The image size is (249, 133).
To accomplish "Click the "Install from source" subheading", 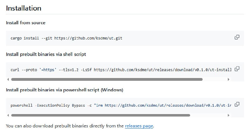I will [26, 23].
